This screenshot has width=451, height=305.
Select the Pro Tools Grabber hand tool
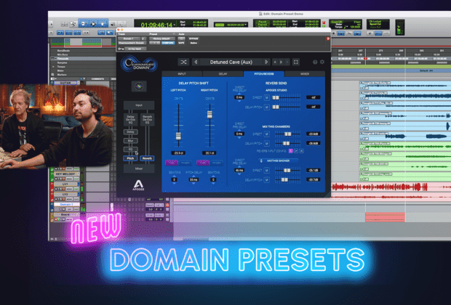103,24
